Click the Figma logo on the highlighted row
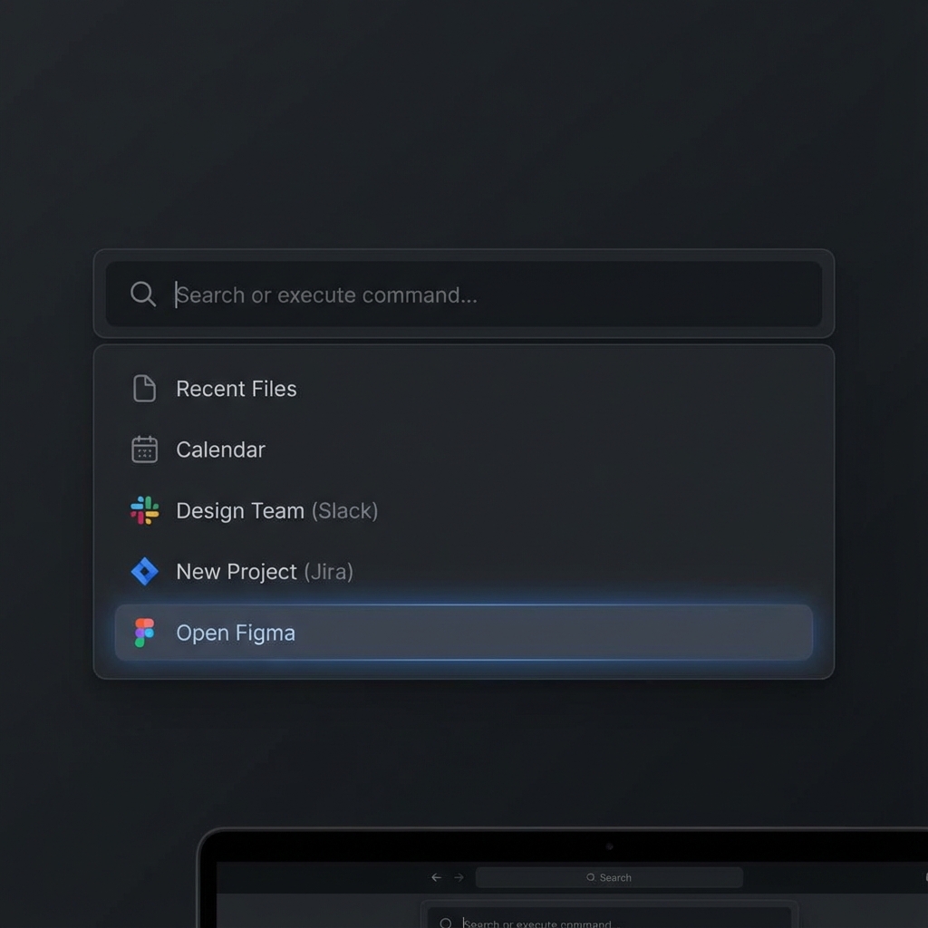The height and width of the screenshot is (928, 928). pos(144,633)
